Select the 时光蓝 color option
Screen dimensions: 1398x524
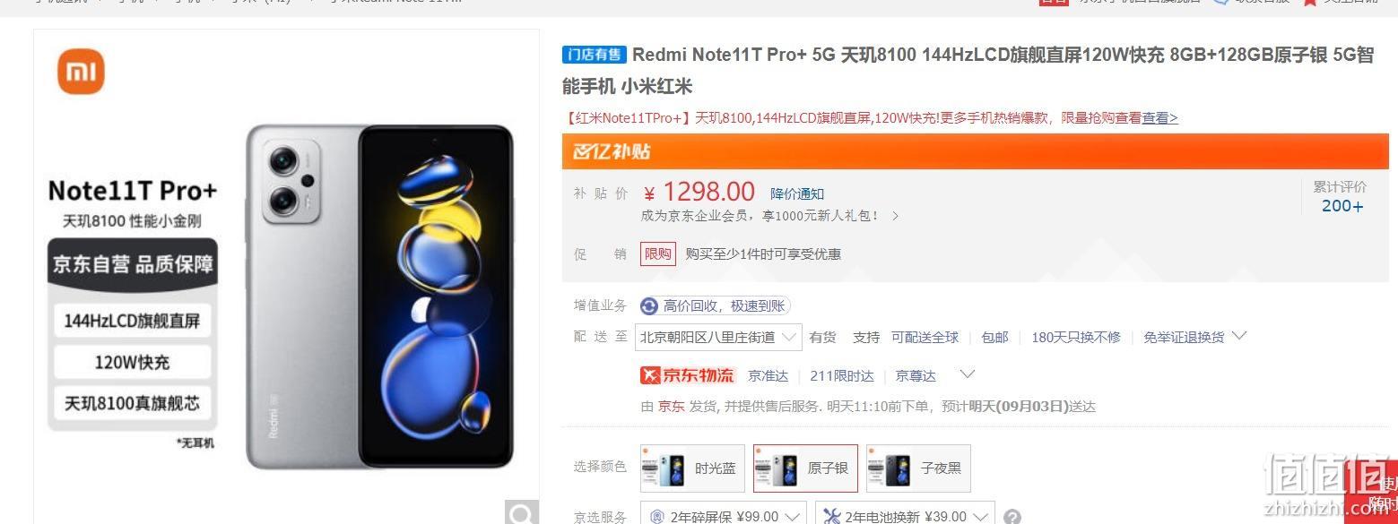pyautogui.click(x=692, y=468)
